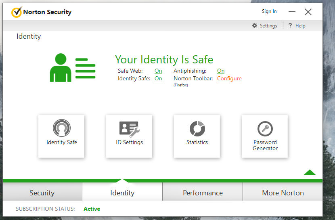Open ID Settings card-and-wrench icon

[129, 129]
